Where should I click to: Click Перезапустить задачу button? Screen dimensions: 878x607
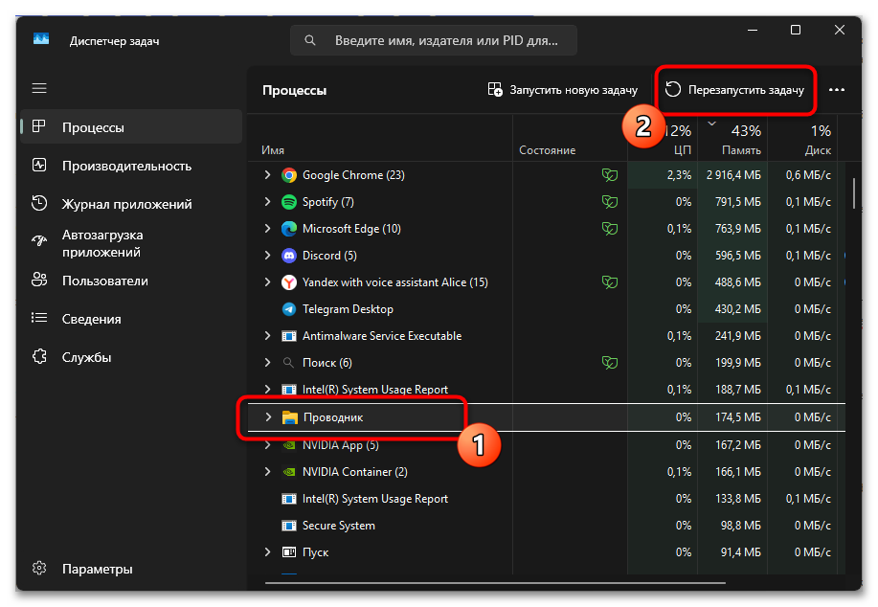[735, 90]
